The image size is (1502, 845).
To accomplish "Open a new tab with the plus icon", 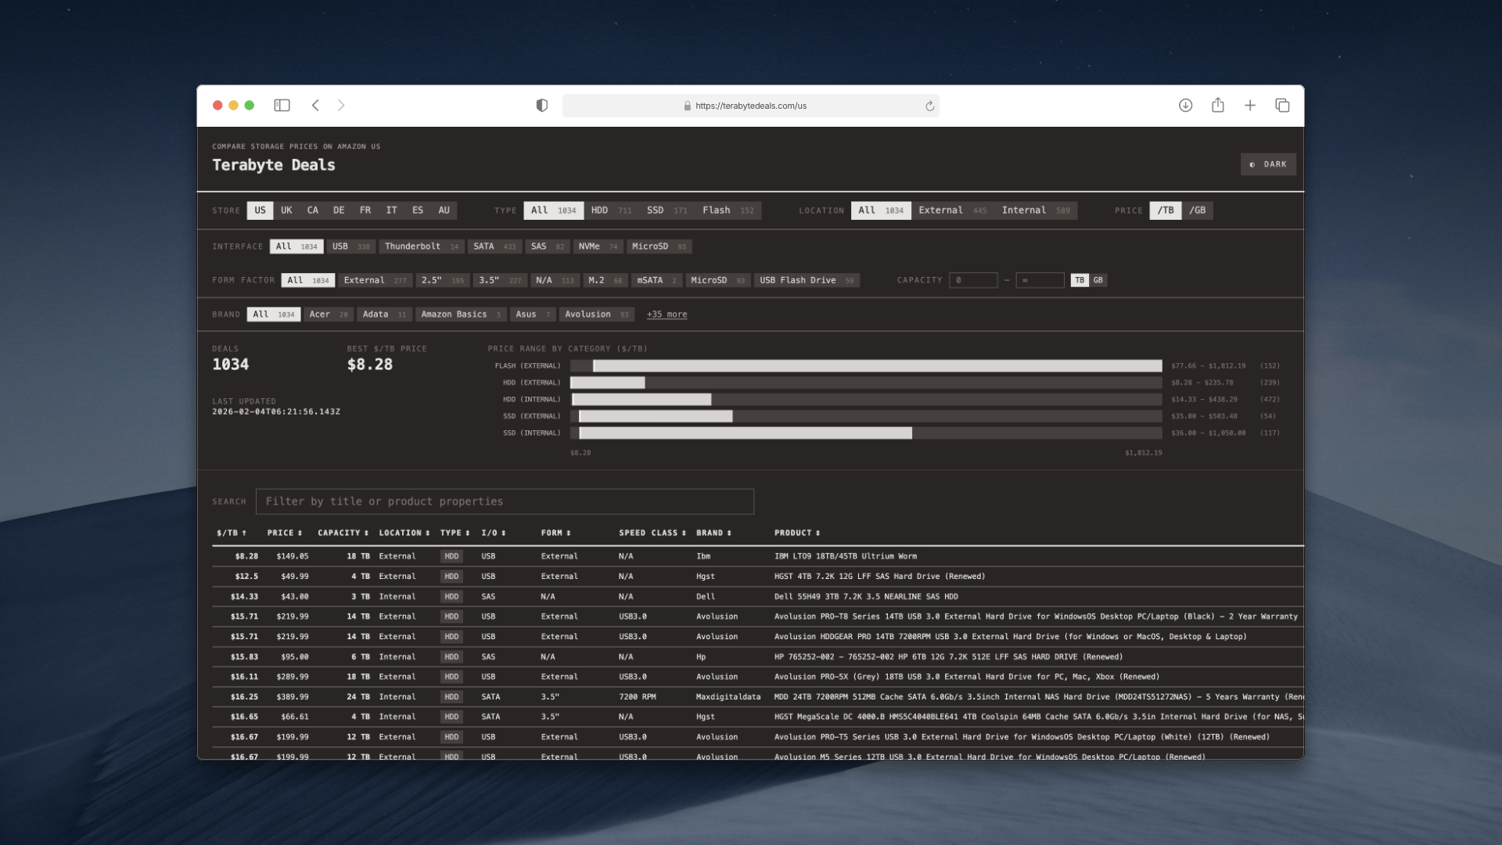I will (1249, 105).
